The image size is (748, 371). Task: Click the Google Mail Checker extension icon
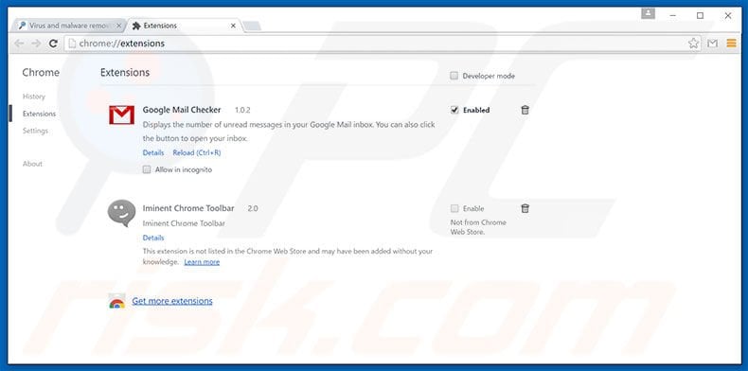(121, 115)
